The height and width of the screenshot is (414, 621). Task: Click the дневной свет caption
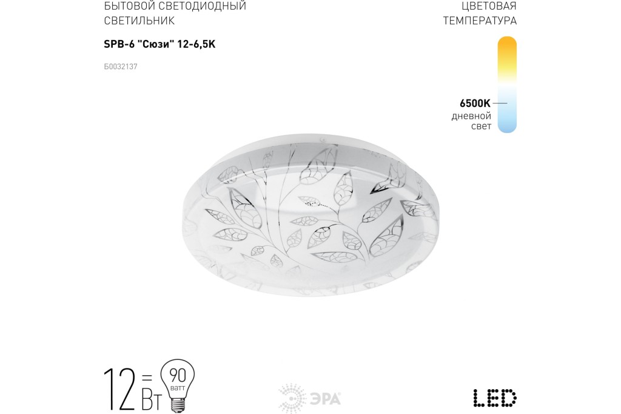(x=471, y=121)
